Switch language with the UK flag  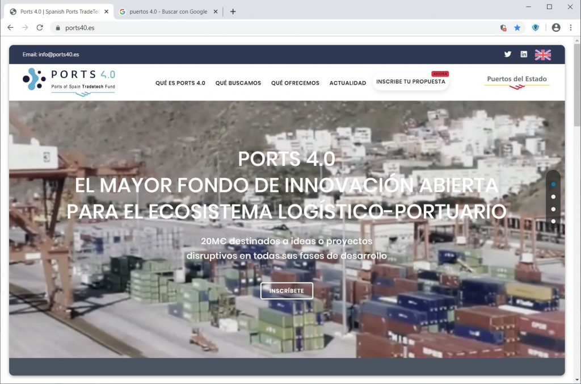pyautogui.click(x=543, y=55)
